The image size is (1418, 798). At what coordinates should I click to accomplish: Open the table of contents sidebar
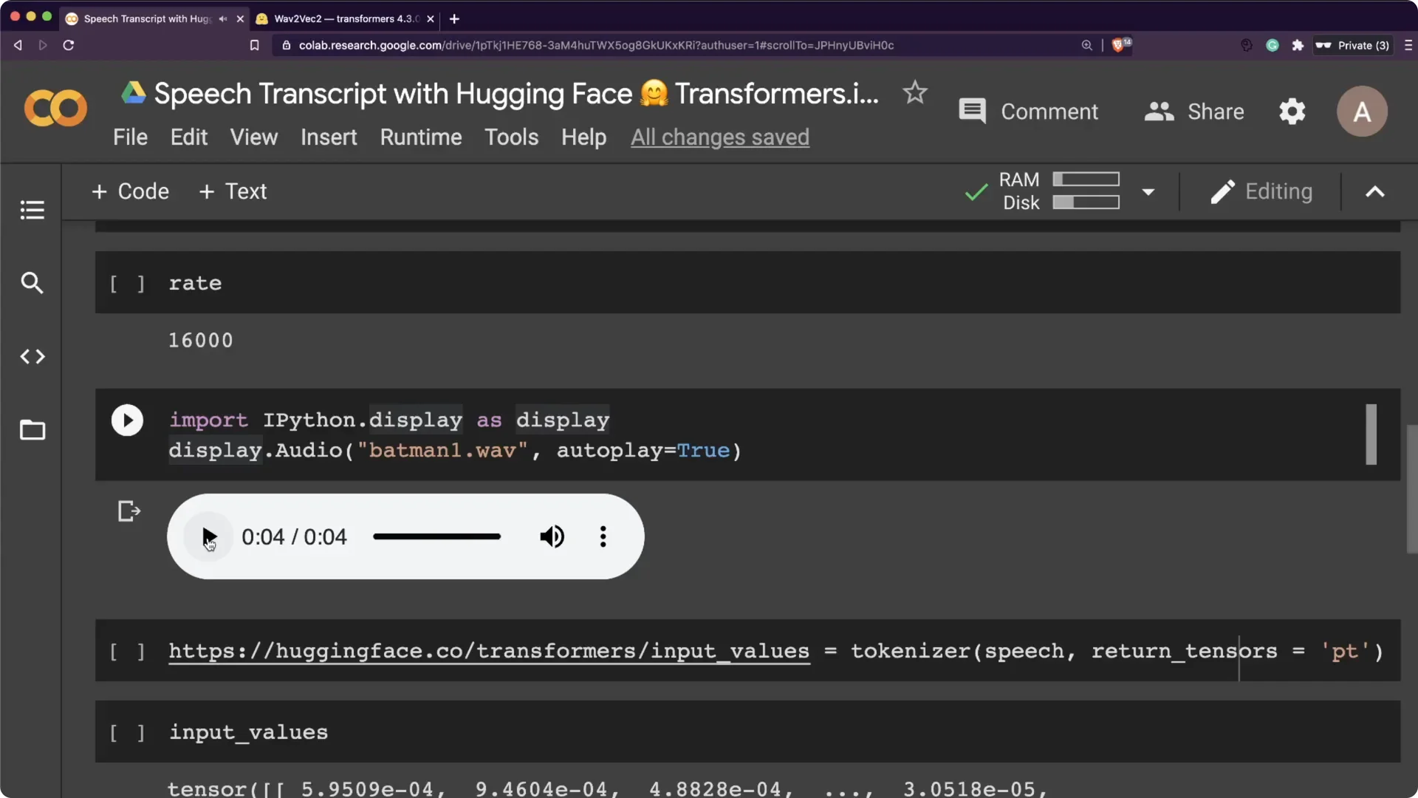coord(32,211)
